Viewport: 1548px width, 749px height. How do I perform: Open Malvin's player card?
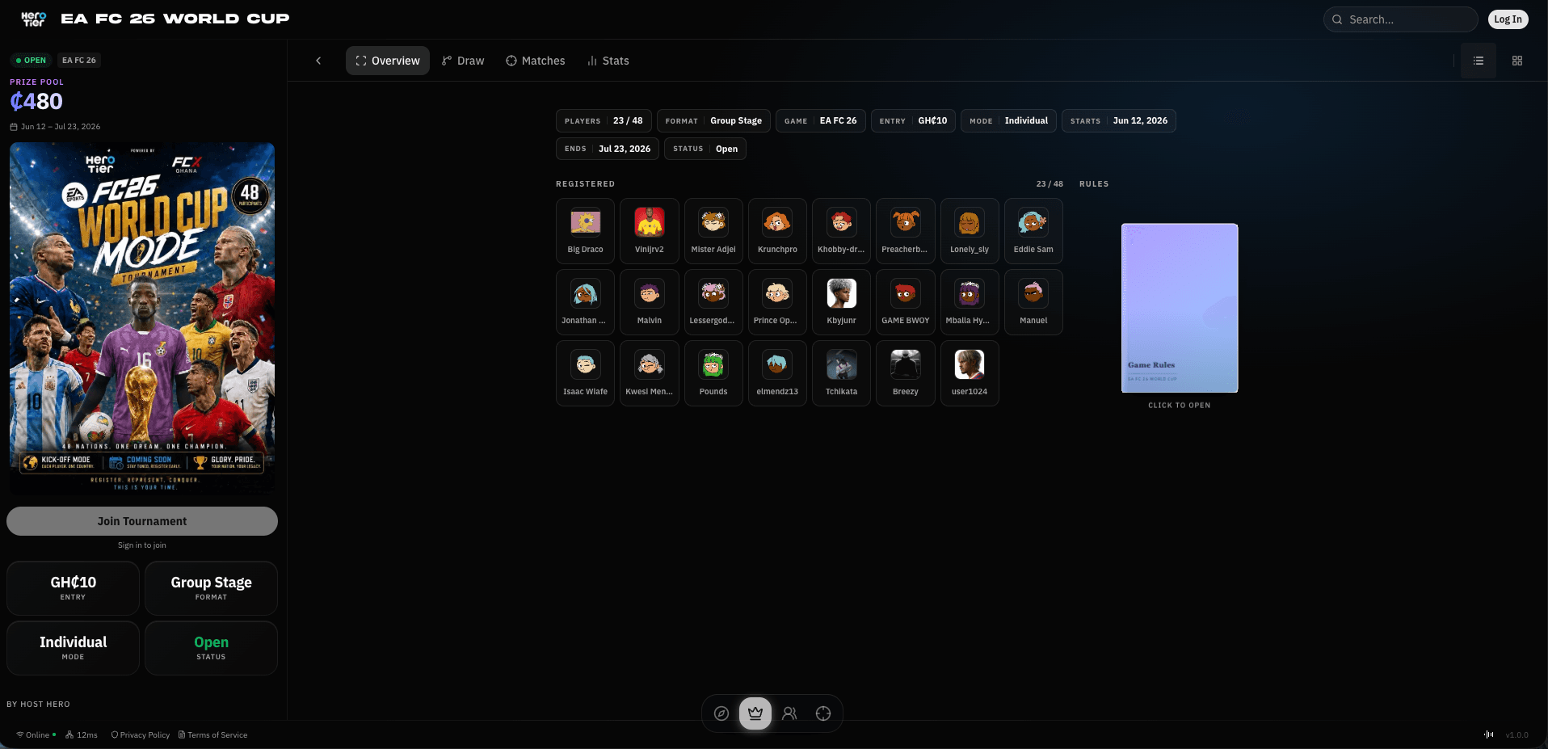[650, 302]
